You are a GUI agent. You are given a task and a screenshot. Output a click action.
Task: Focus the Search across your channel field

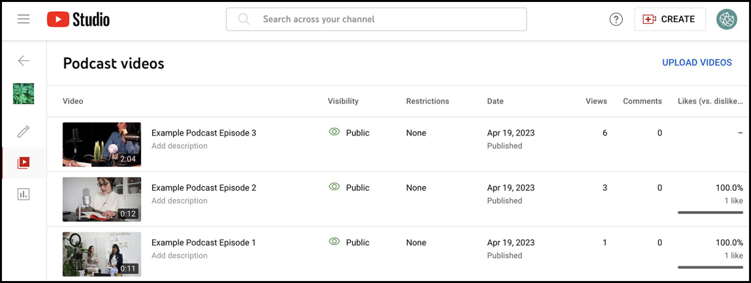[376, 19]
